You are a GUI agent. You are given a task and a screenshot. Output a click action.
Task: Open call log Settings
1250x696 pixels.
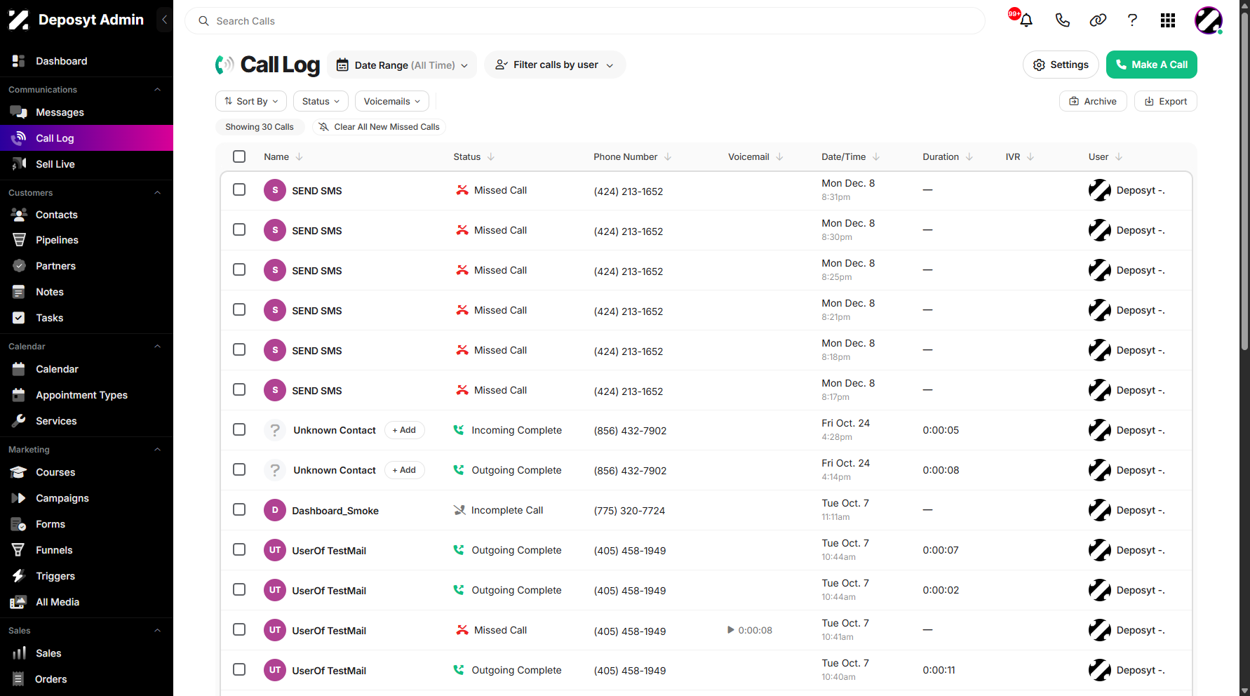click(x=1061, y=65)
